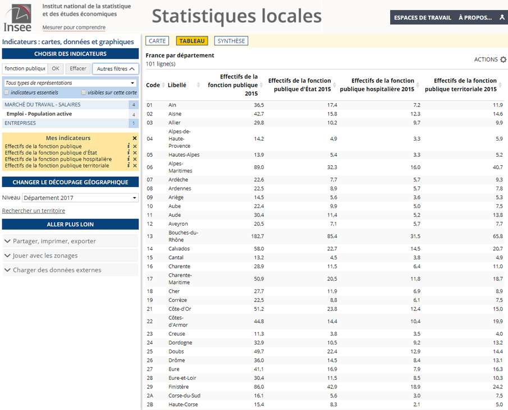Focus the indicator search field

click(x=25, y=68)
